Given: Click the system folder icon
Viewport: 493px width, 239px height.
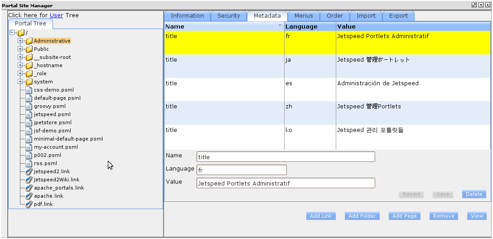Looking at the screenshot, I should point(29,82).
